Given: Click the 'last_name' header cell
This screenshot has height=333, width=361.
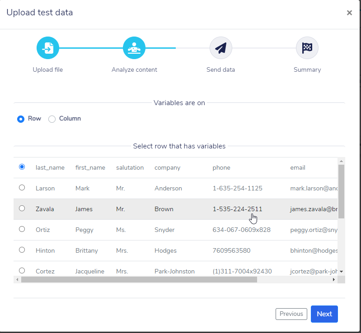Looking at the screenshot, I should [x=50, y=168].
